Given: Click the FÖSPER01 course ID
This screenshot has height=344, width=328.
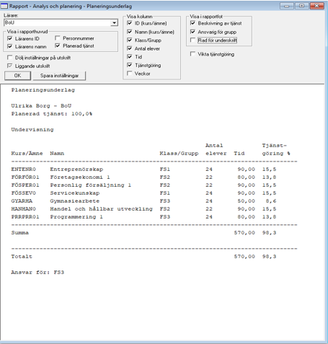Looking at the screenshot, I should (x=25, y=185).
